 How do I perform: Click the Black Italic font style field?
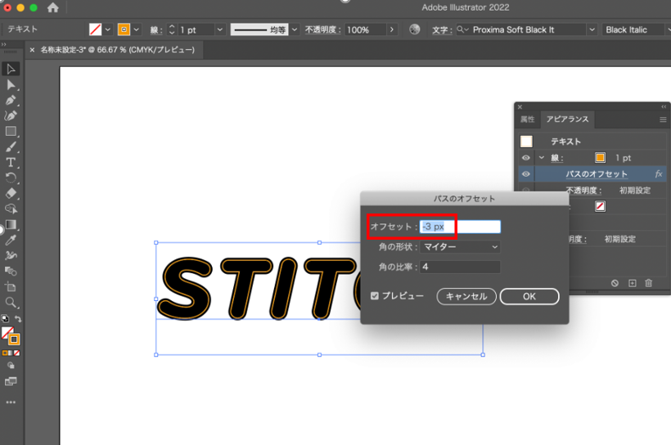(x=634, y=29)
